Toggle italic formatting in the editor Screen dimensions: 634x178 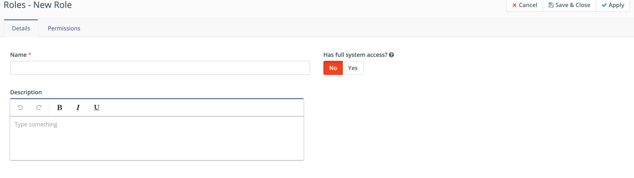[x=78, y=108]
